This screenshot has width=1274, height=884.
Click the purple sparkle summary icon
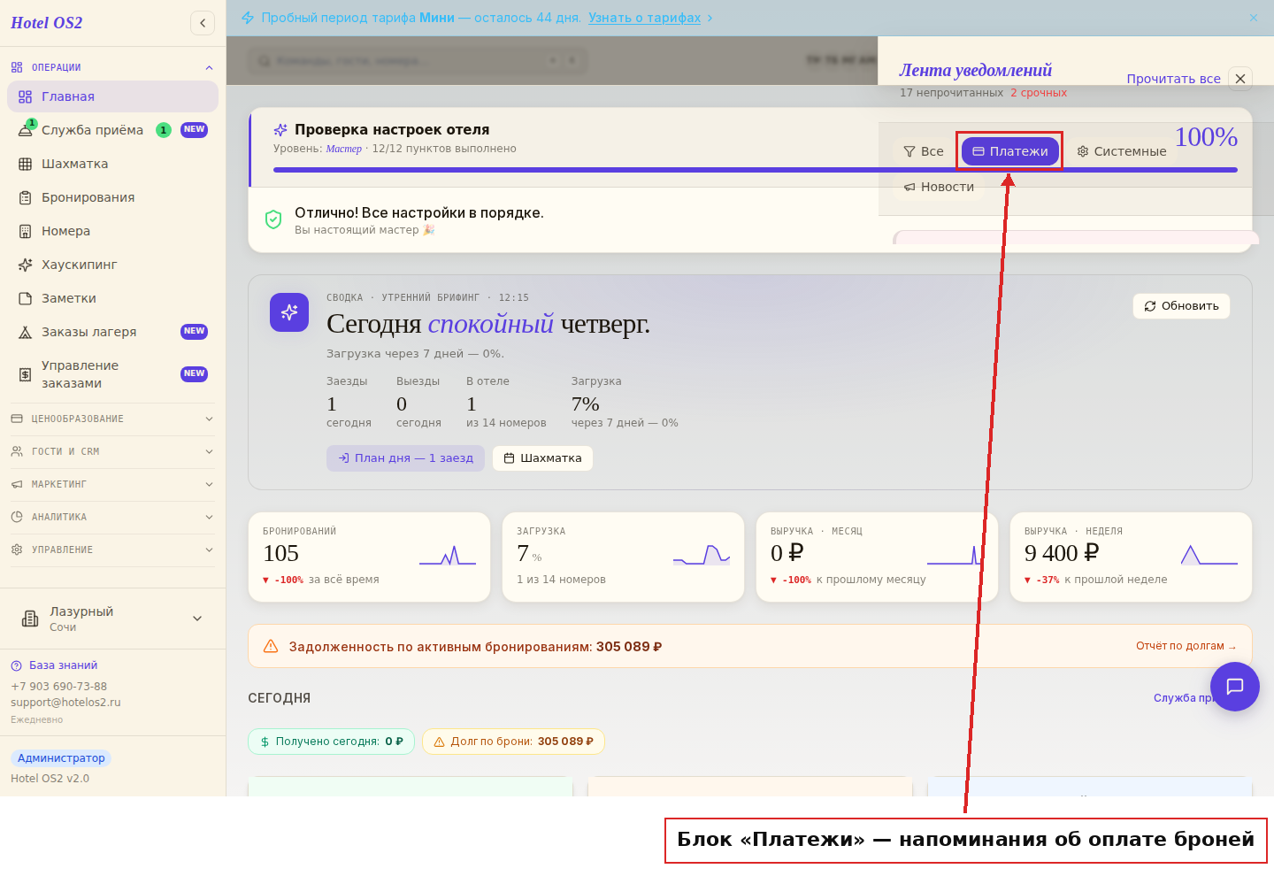289,312
